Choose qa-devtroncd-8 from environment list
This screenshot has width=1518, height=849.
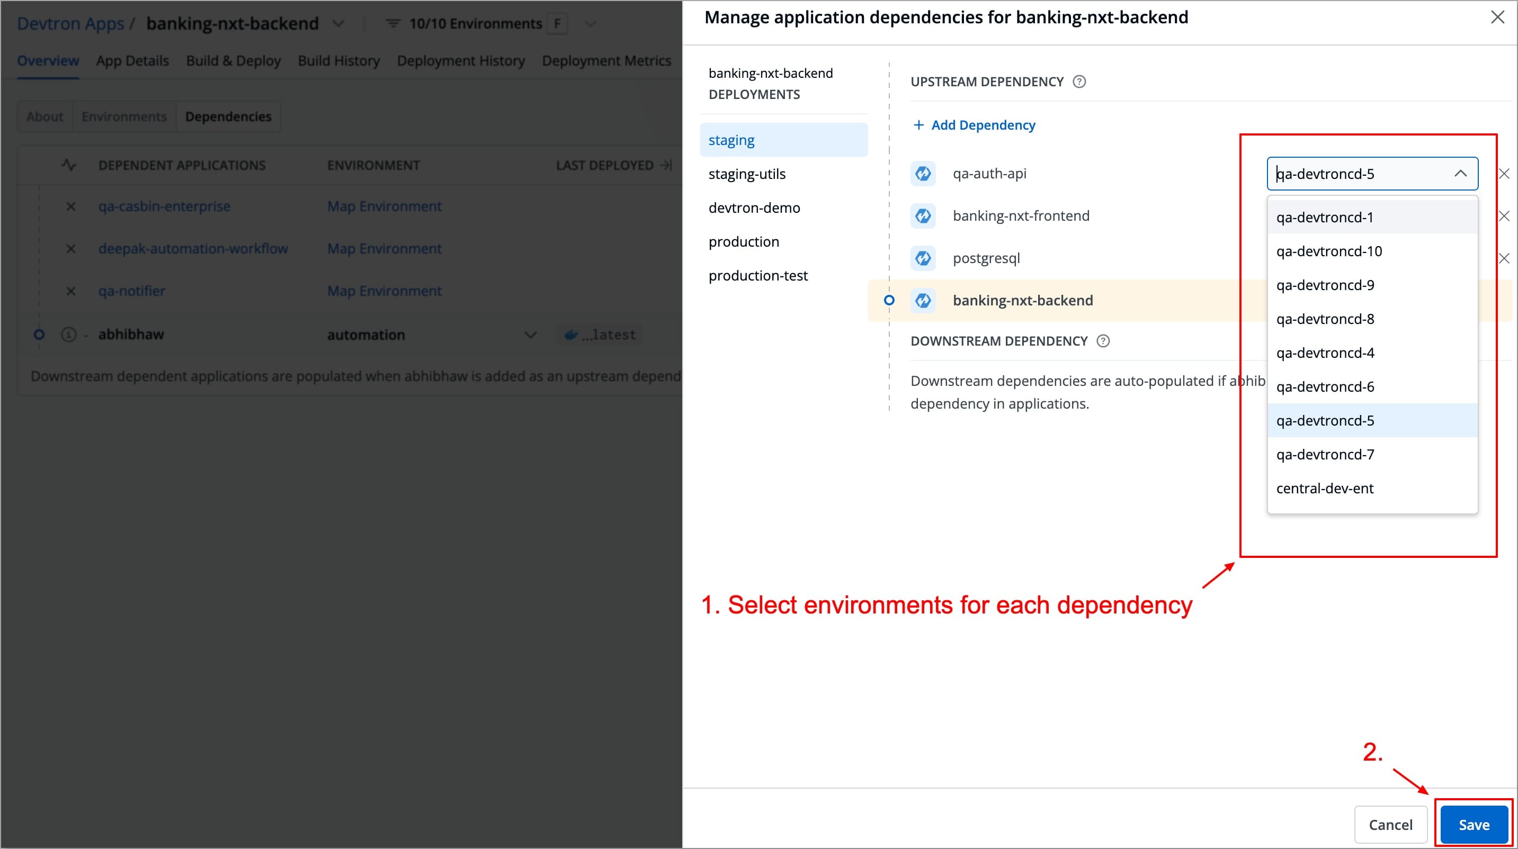[1372, 319]
